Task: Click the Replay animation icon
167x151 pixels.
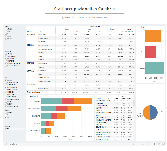Action: pos(143,144)
